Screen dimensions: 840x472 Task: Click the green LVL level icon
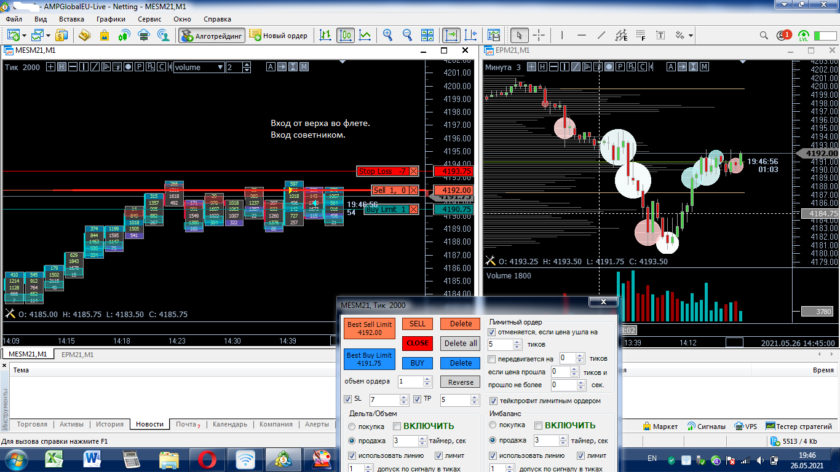[804, 36]
